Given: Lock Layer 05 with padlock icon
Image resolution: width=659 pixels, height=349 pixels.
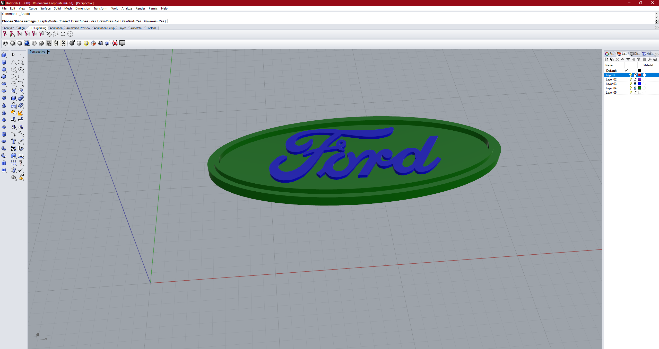Looking at the screenshot, I should [x=635, y=93].
